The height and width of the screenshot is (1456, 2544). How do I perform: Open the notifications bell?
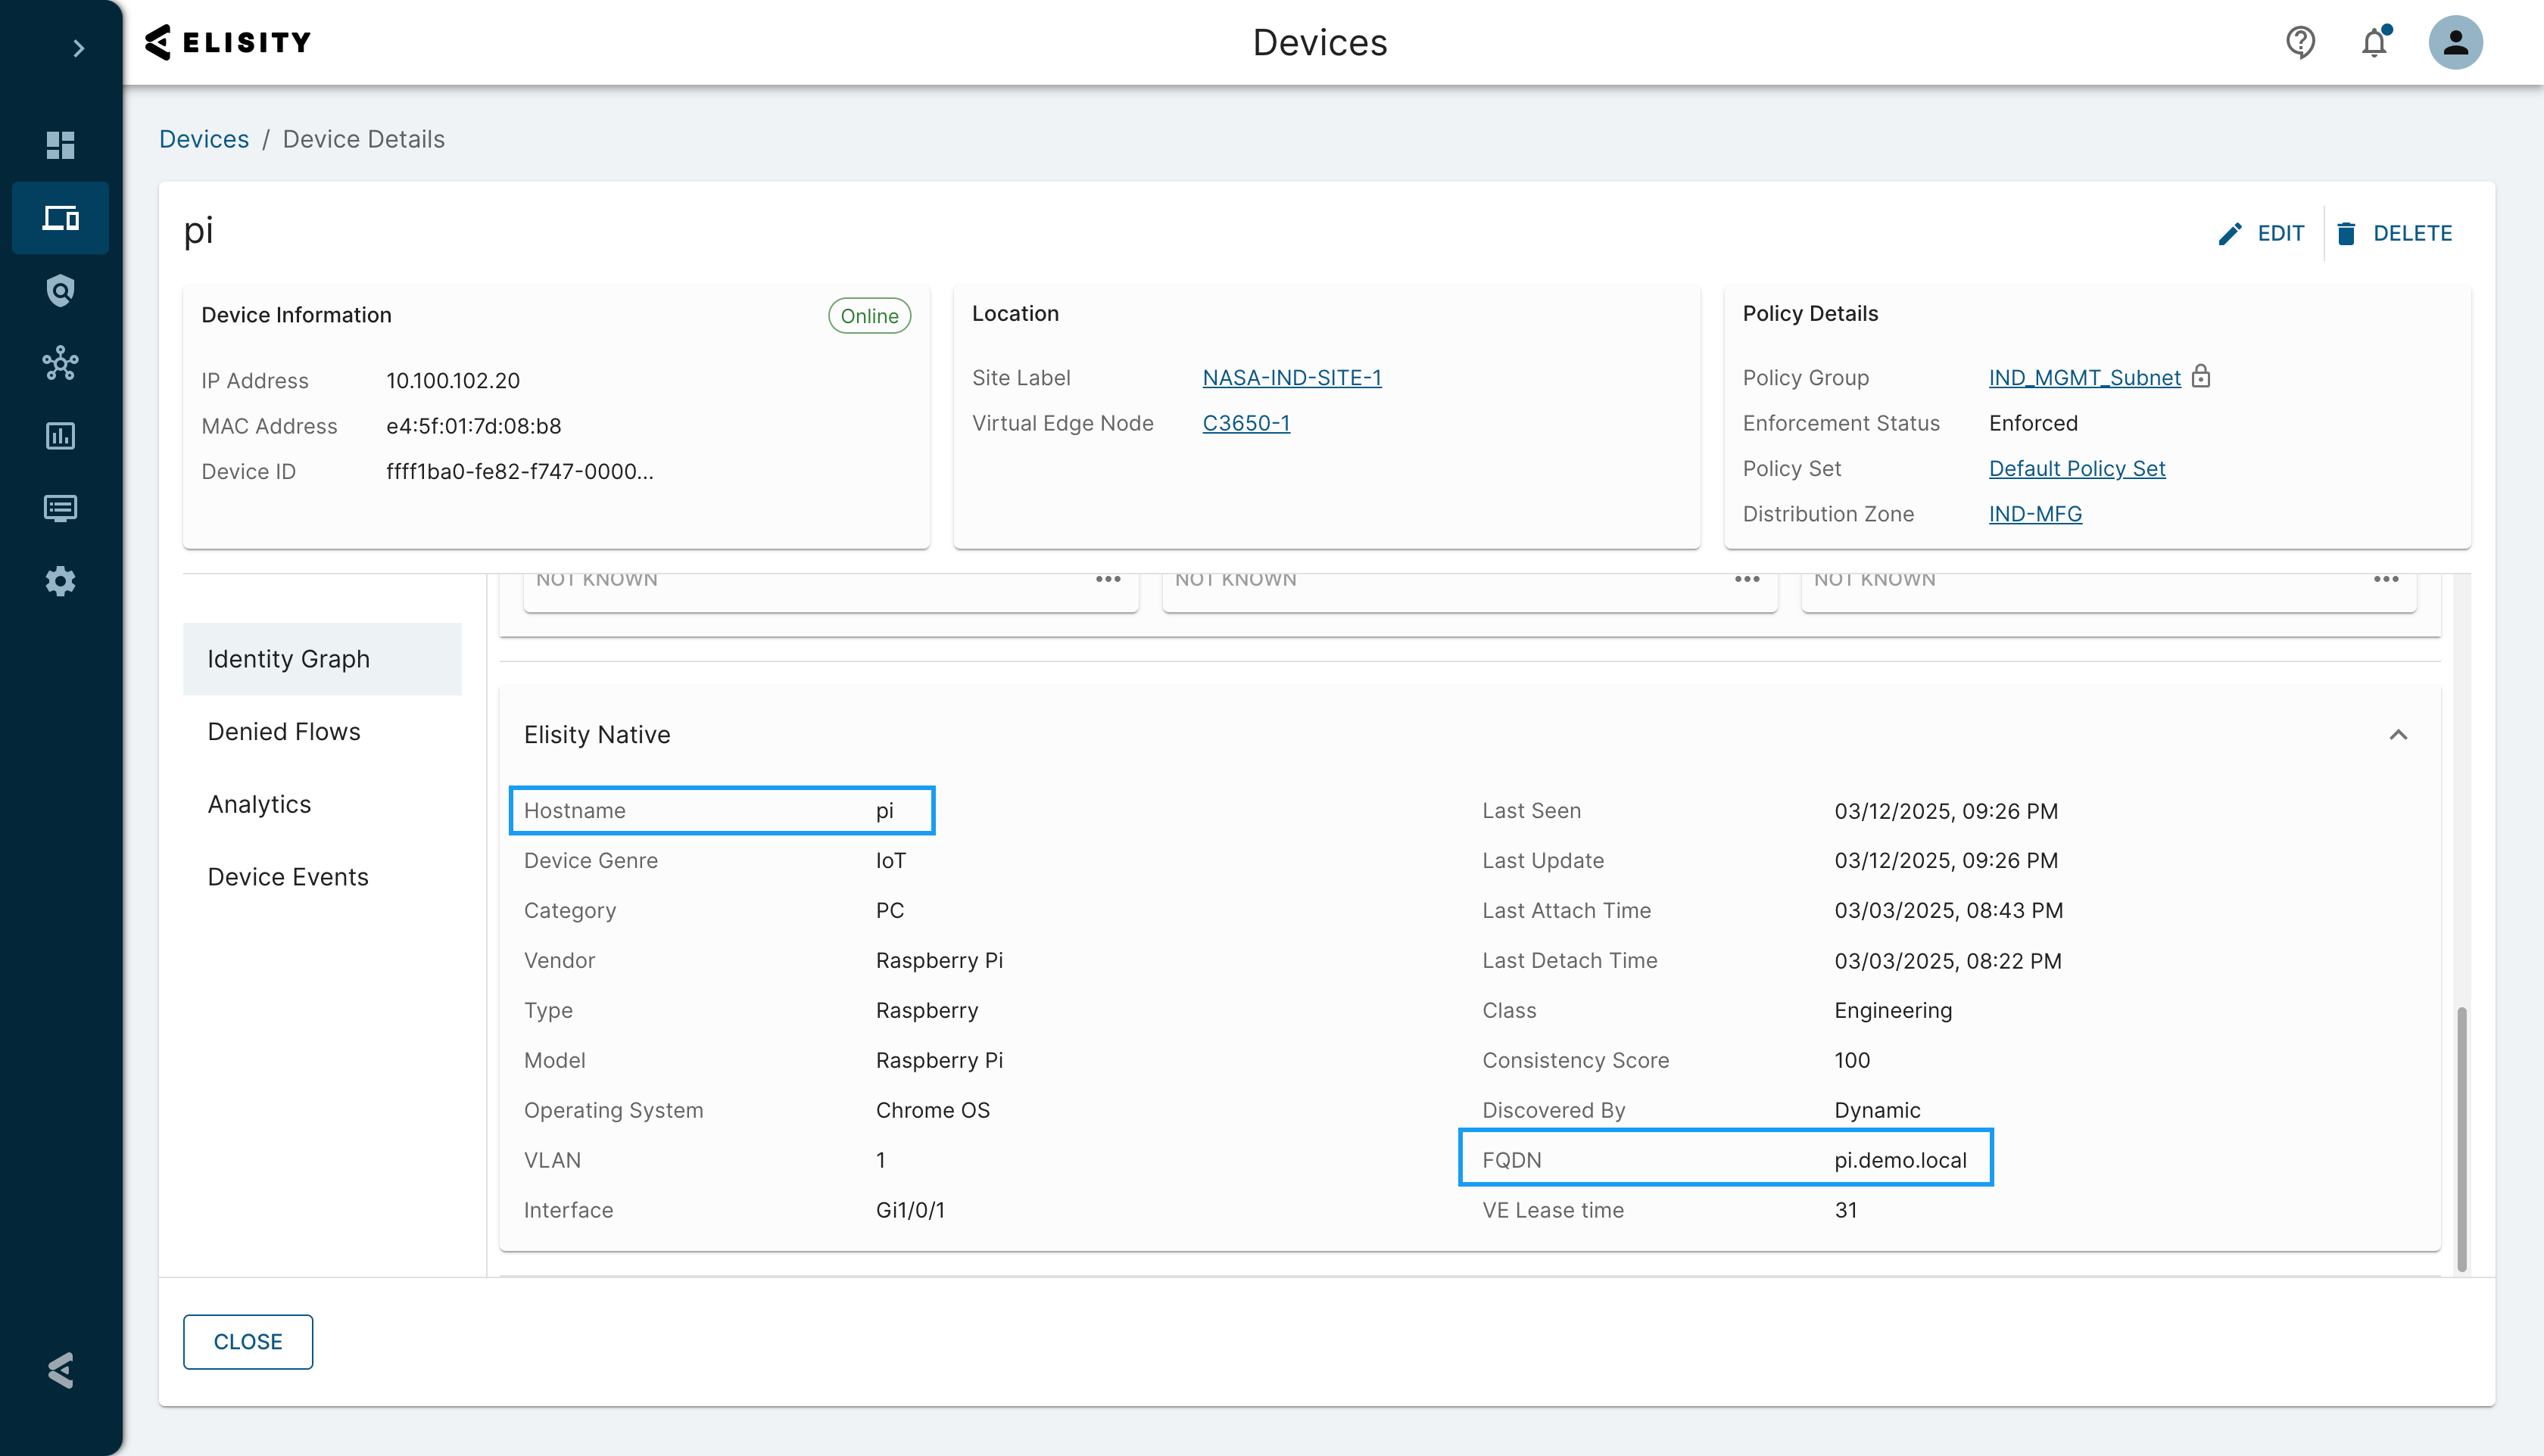click(x=2374, y=42)
